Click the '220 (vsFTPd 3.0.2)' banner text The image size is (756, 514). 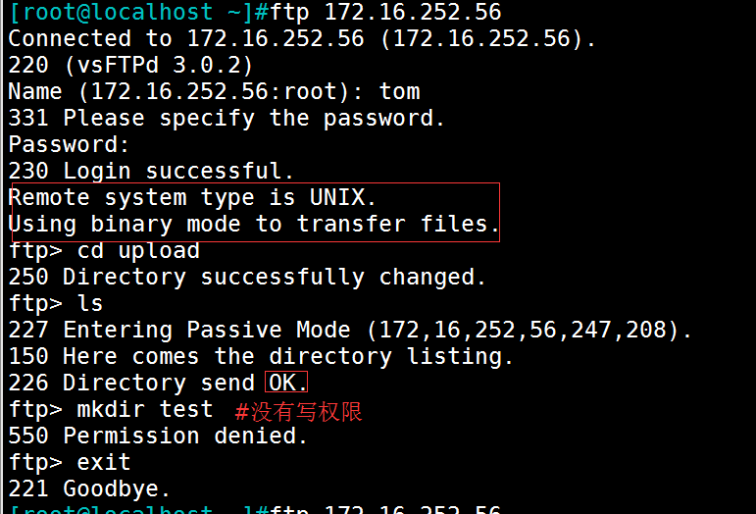(x=130, y=65)
